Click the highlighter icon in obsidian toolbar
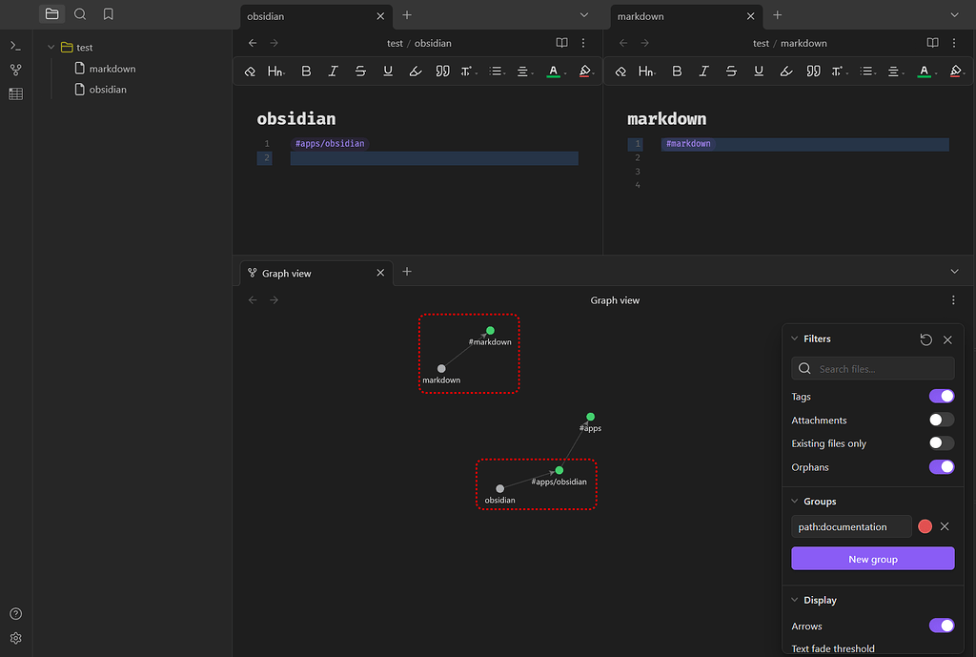The image size is (976, 657). click(x=415, y=72)
